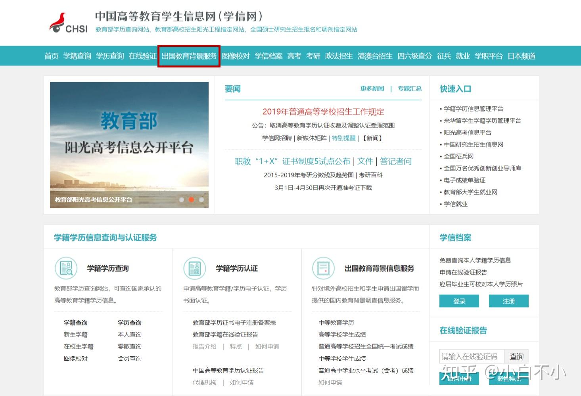This screenshot has height=396, width=581.
Task: Open the 首页 navigation item
Action: 51,56
